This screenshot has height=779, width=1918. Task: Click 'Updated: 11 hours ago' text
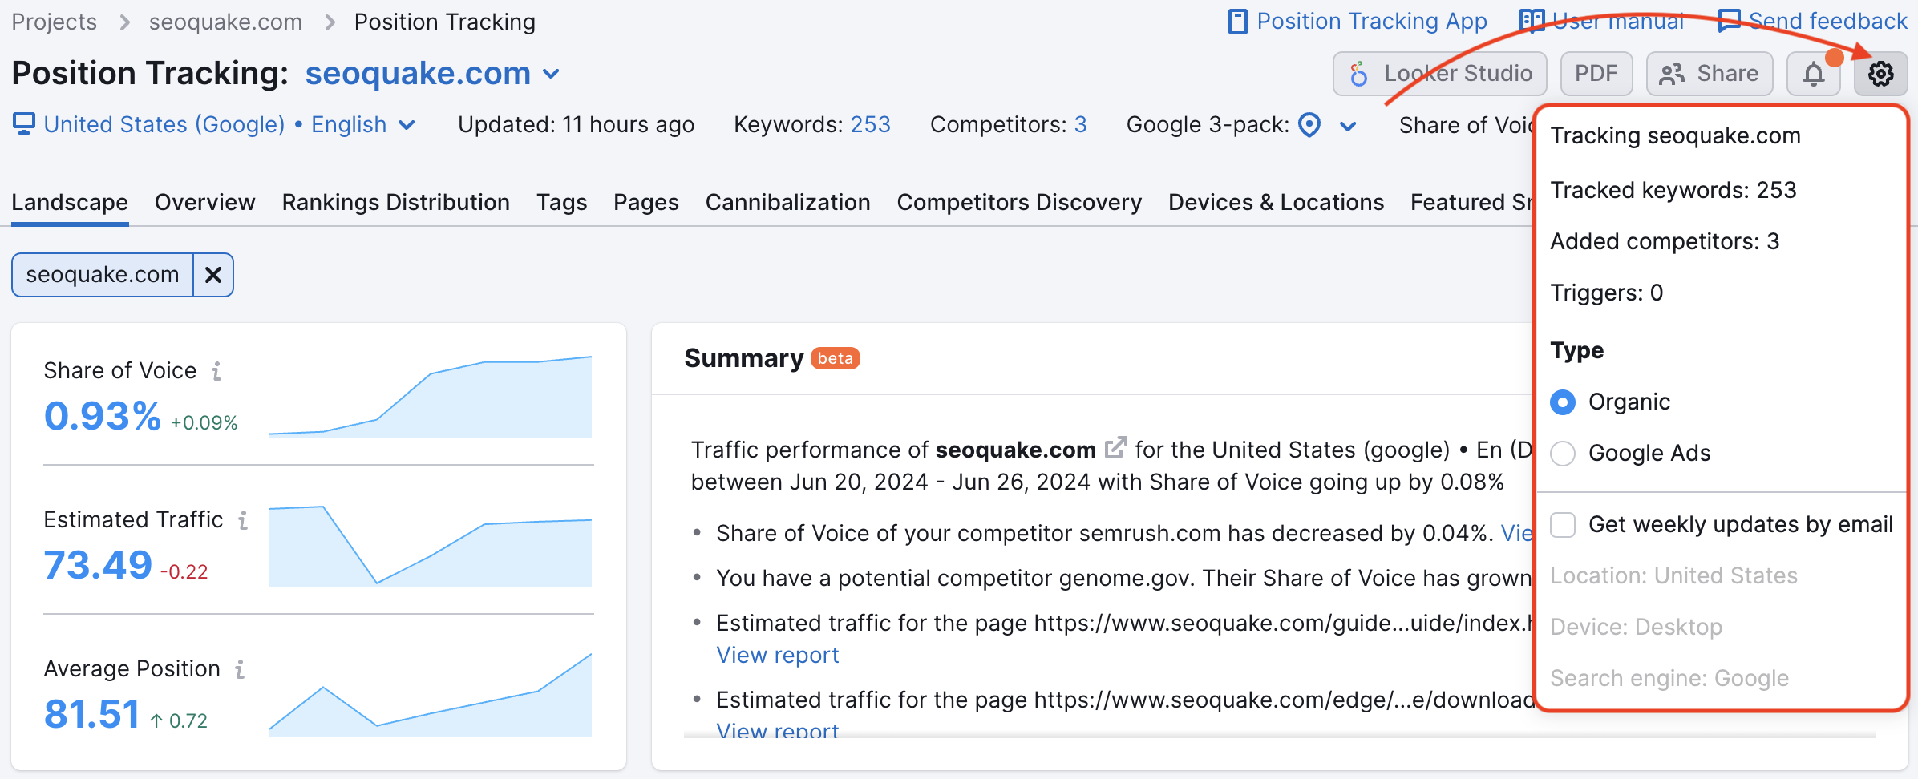pyautogui.click(x=577, y=124)
